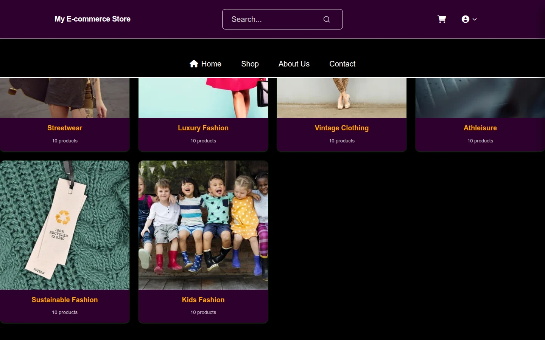Click the children on bench thumbnail
The image size is (545, 340).
[x=203, y=225]
